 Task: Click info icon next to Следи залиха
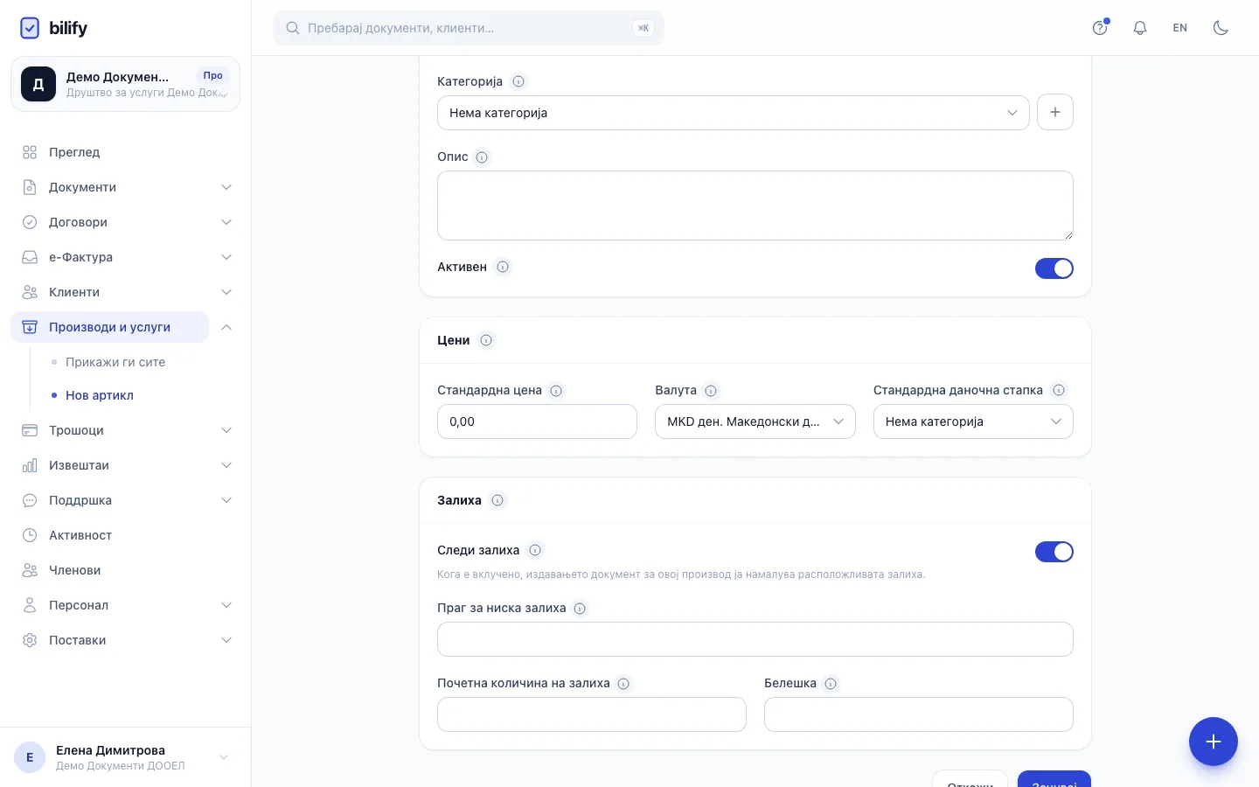point(535,550)
